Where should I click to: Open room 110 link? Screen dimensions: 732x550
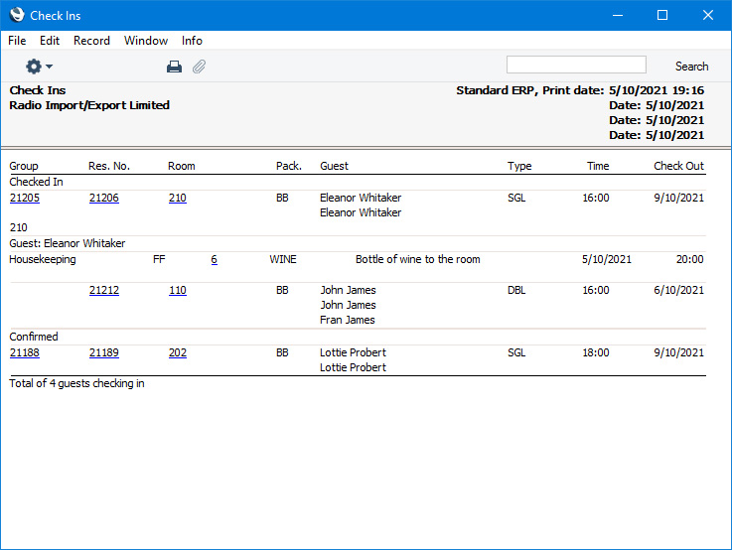tap(177, 290)
